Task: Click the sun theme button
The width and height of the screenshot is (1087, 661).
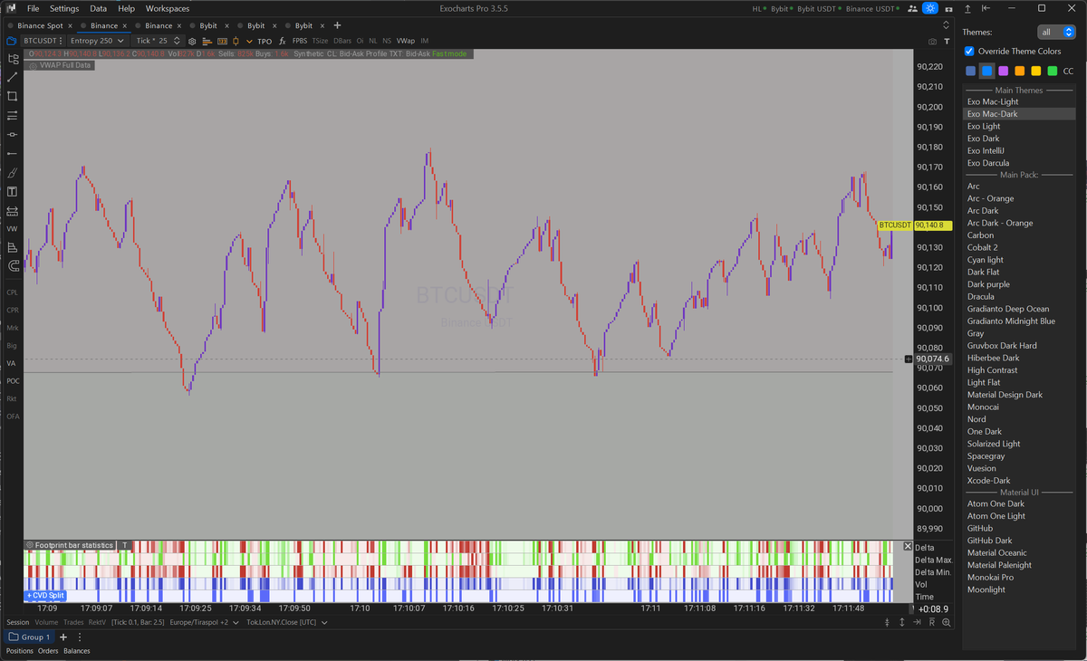Action: tap(930, 8)
